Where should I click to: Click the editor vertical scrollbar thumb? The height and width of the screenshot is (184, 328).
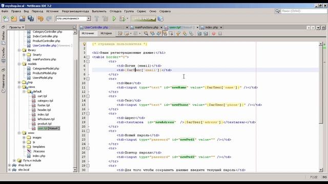pyautogui.click(x=320, y=85)
